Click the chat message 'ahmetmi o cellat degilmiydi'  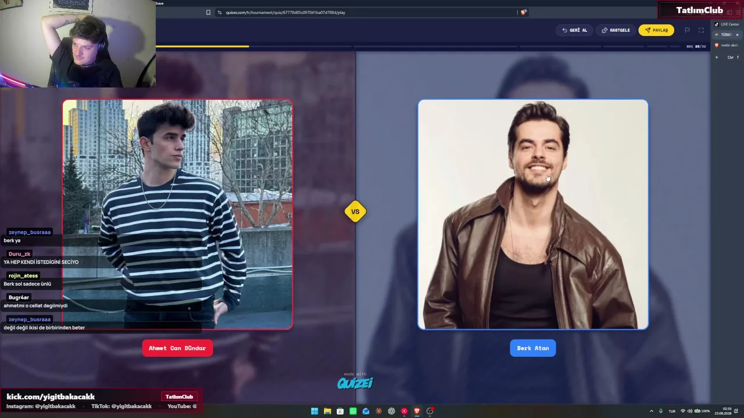click(x=35, y=306)
